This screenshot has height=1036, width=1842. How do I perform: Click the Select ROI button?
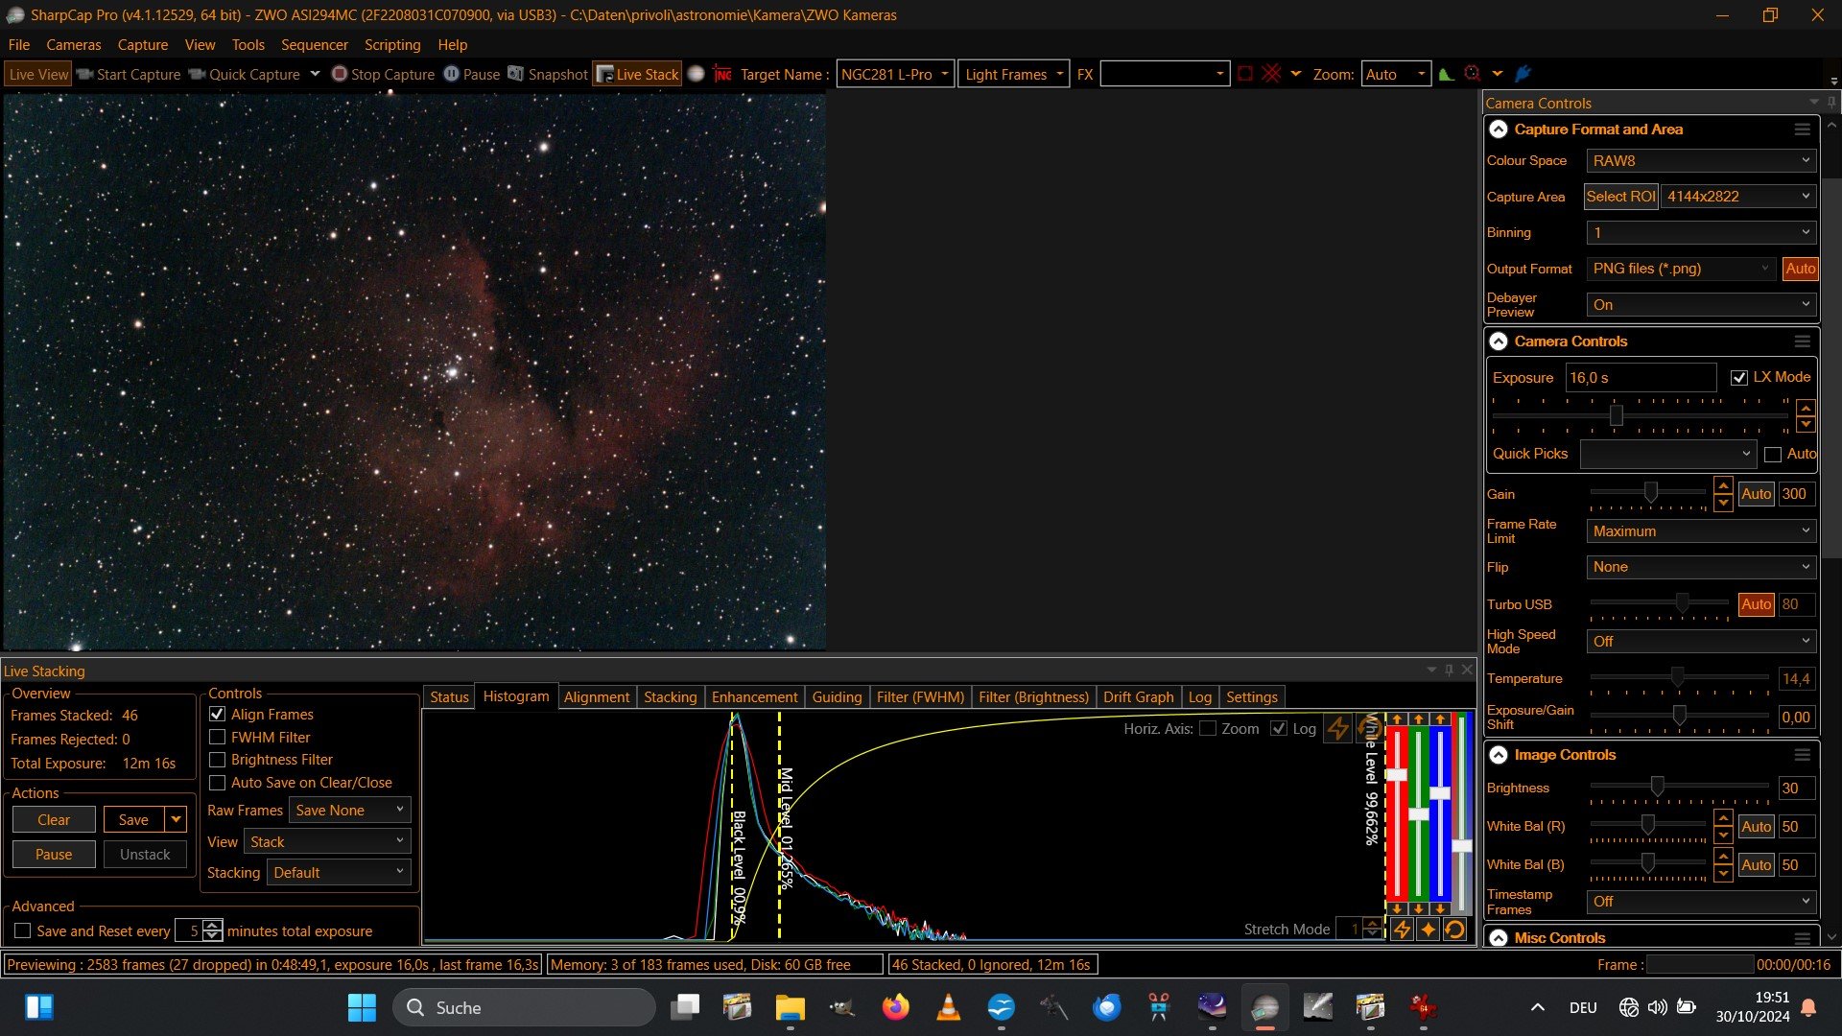coord(1620,197)
